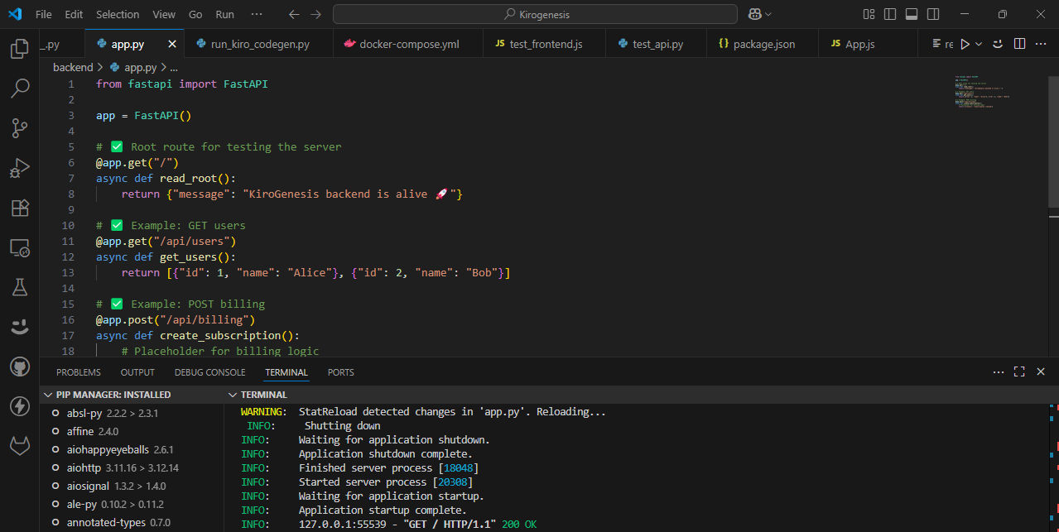Click terminal process ID 20308
This screenshot has width=1059, height=532.
pyautogui.click(x=451, y=482)
